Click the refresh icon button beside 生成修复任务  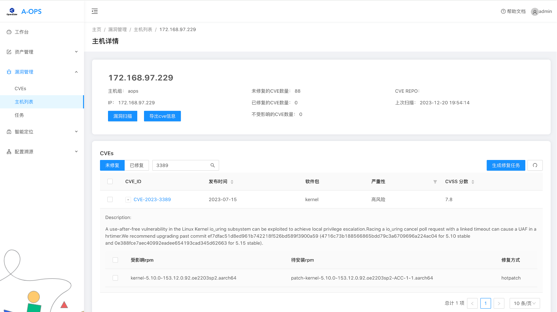tap(535, 165)
